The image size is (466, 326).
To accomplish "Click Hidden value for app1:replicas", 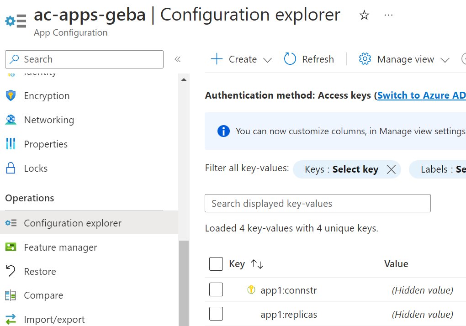I will [422, 315].
